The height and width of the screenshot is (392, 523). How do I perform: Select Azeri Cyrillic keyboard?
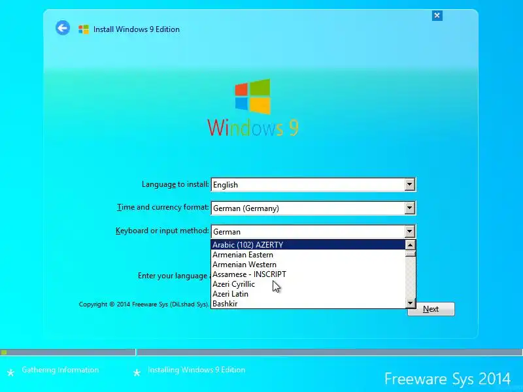pos(308,284)
